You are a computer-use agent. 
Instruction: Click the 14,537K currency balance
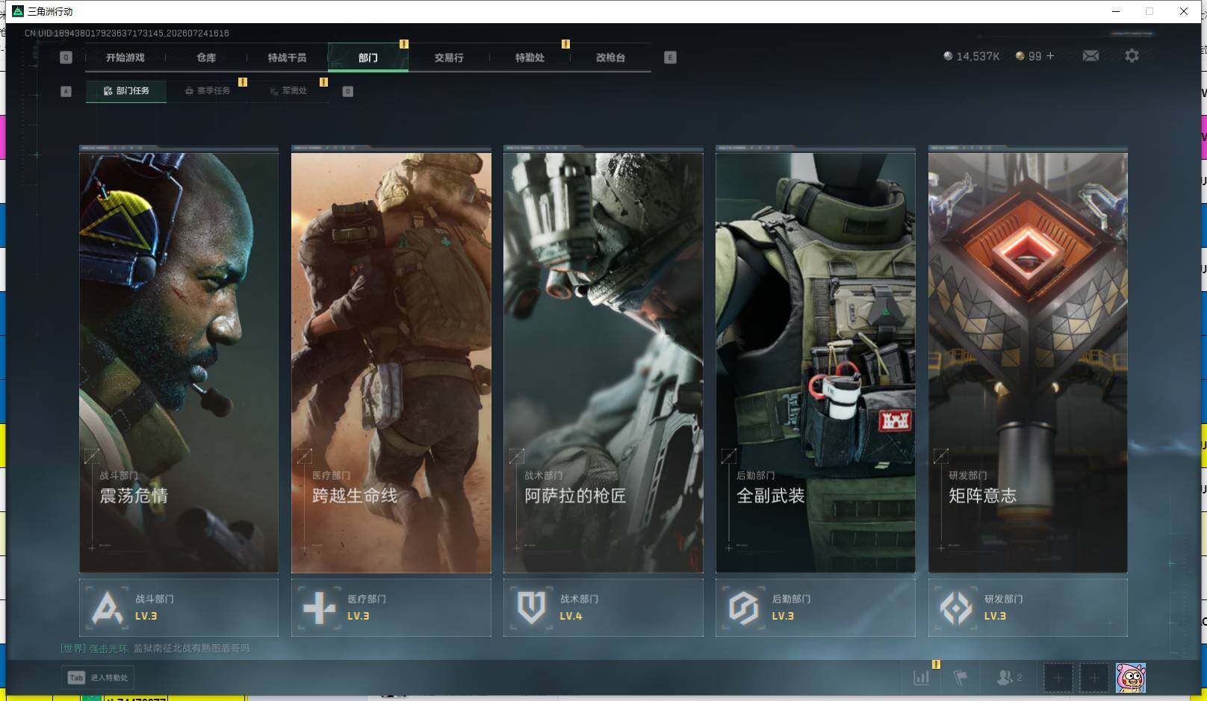pyautogui.click(x=978, y=56)
